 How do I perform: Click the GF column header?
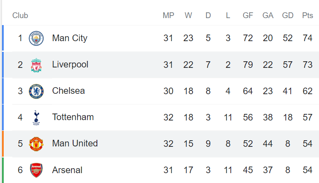(x=248, y=16)
